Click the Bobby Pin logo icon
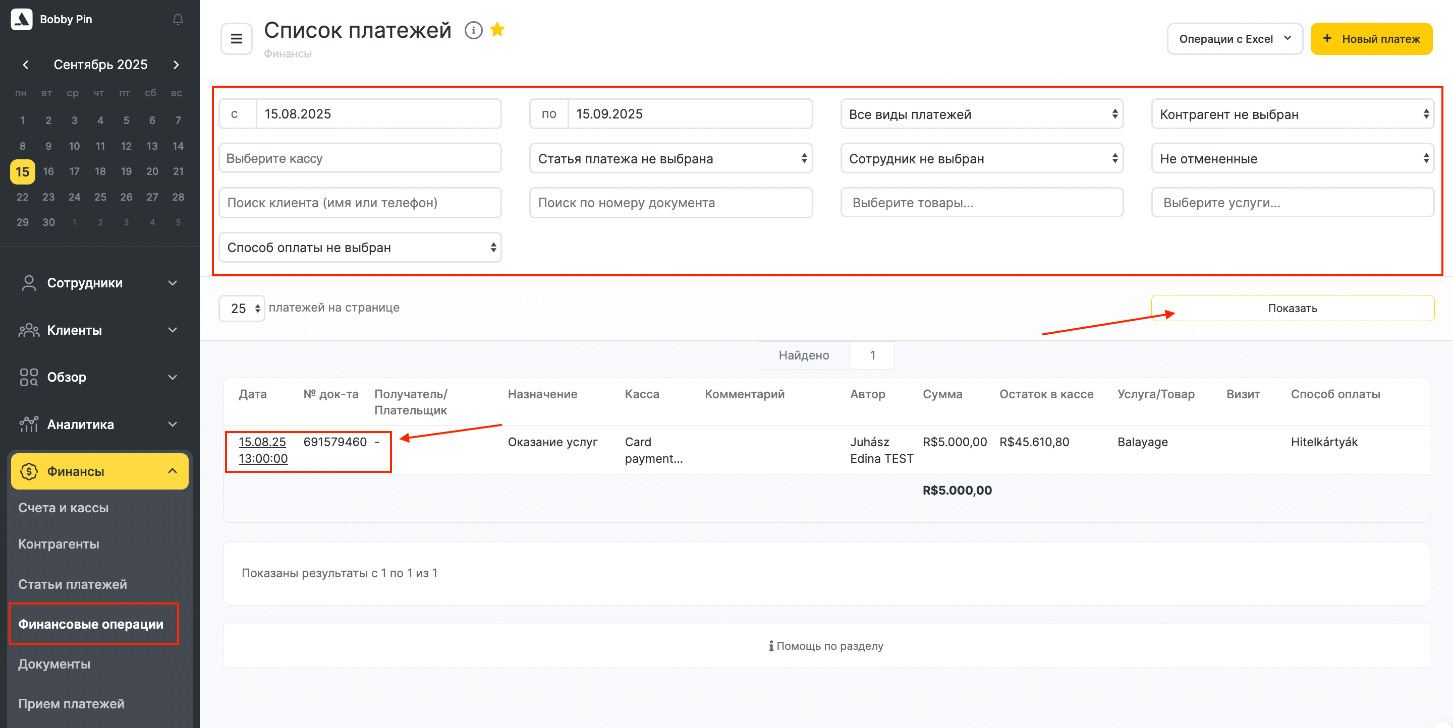Screen dimensions: 1453x728 21,19
